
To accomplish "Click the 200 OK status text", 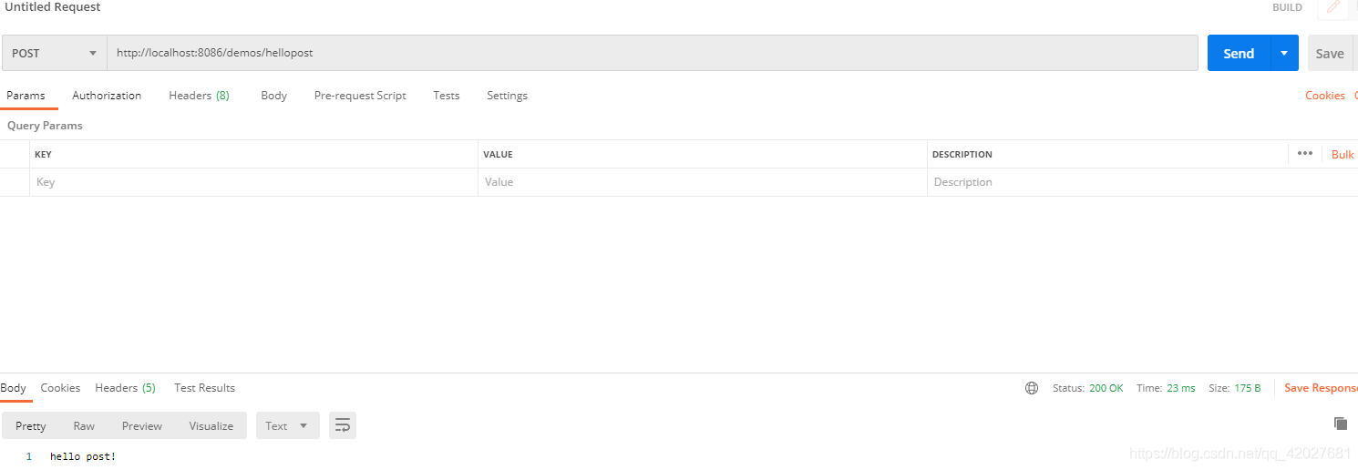I will pyautogui.click(x=1106, y=388).
